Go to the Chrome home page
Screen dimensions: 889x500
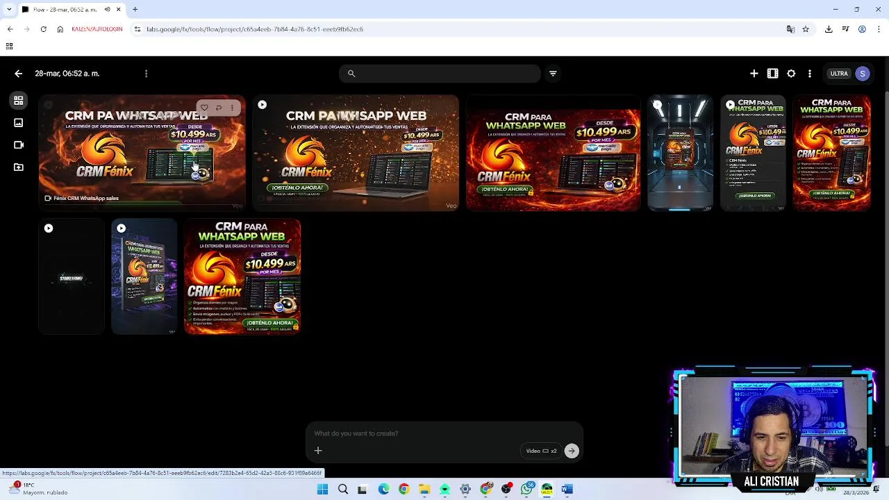pyautogui.click(x=60, y=29)
